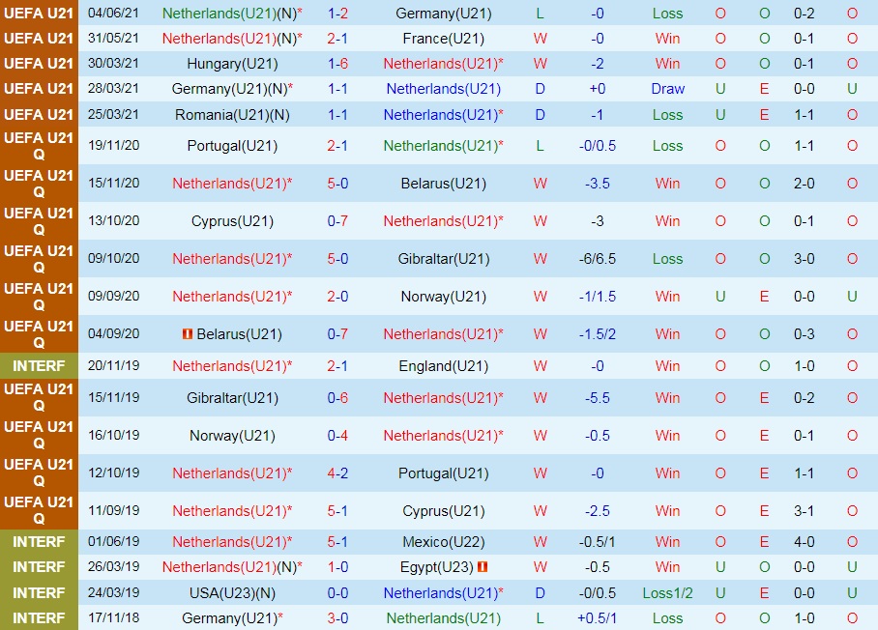Screen dimensions: 878x630
Task: Click the L result in the Portugal 19/11/20 row
Action: (540, 146)
